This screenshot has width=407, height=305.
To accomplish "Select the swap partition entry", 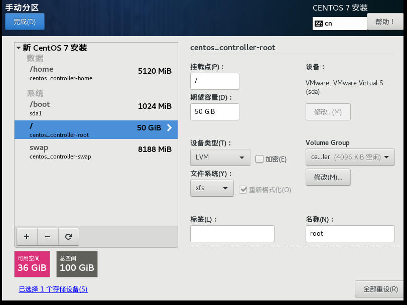I will point(96,151).
